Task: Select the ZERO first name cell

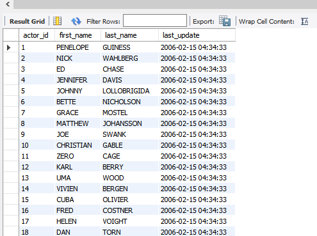Action: pyautogui.click(x=77, y=156)
